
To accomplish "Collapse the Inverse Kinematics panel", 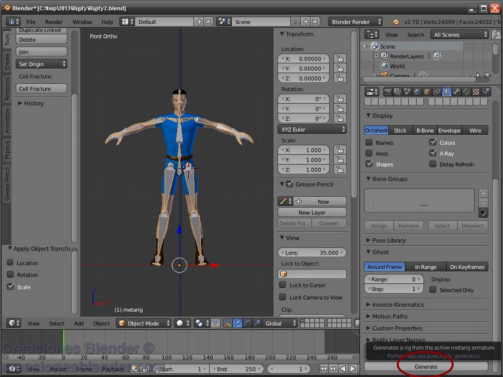I will pyautogui.click(x=398, y=304).
